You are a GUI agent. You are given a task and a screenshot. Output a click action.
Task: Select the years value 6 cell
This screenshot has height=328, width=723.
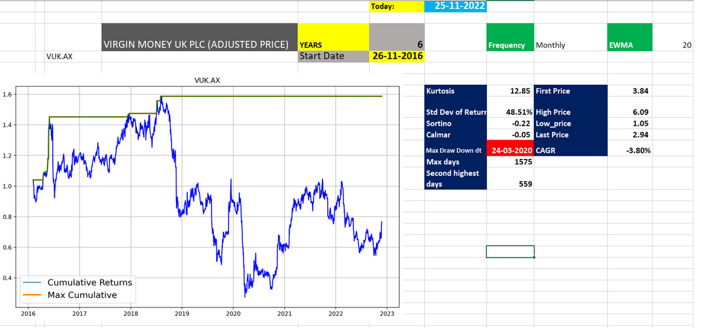[x=396, y=37]
